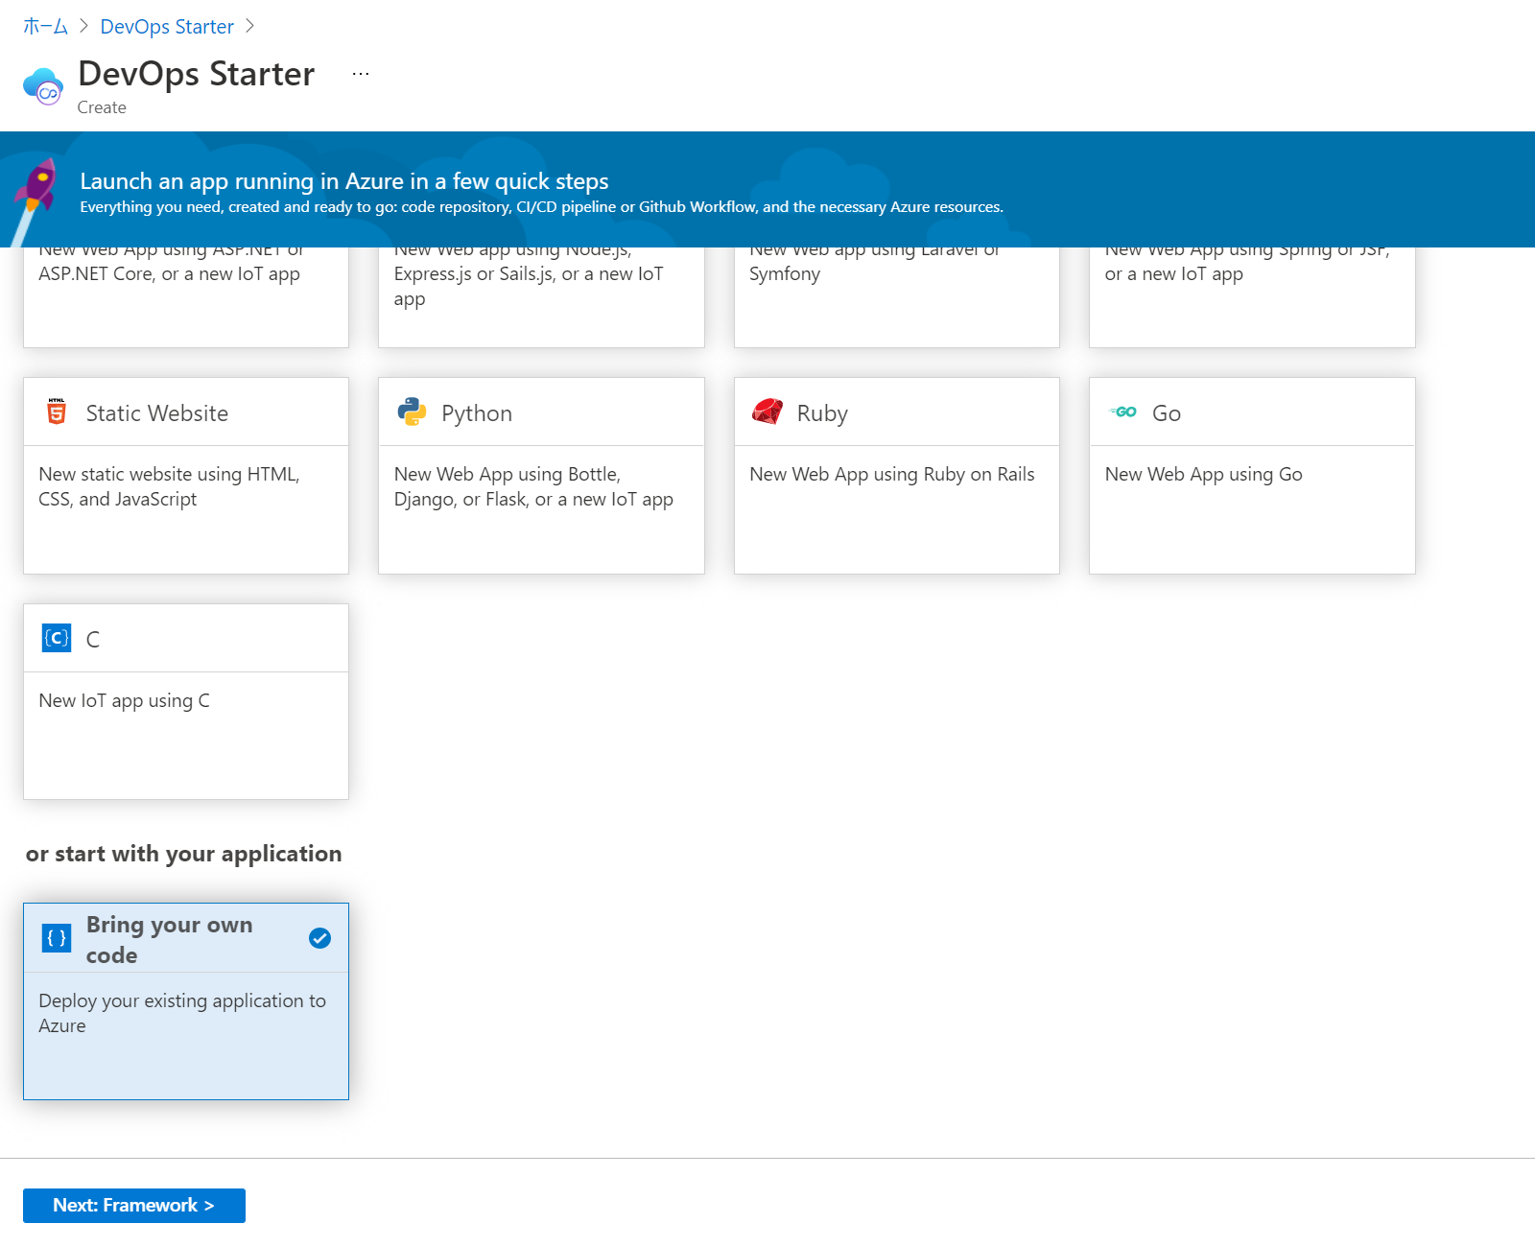Click the Create subtitle text
This screenshot has width=1535, height=1247.
pos(102,107)
